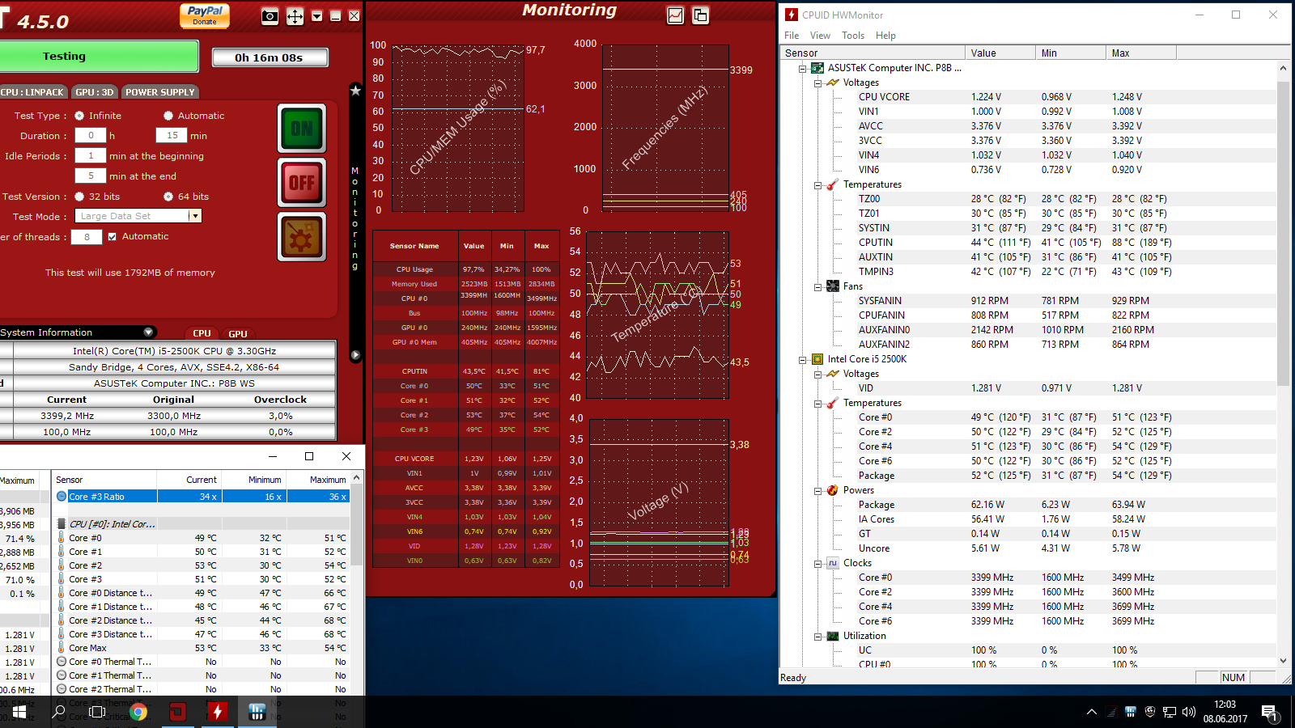Select the Infinite test type radio

coord(79,116)
